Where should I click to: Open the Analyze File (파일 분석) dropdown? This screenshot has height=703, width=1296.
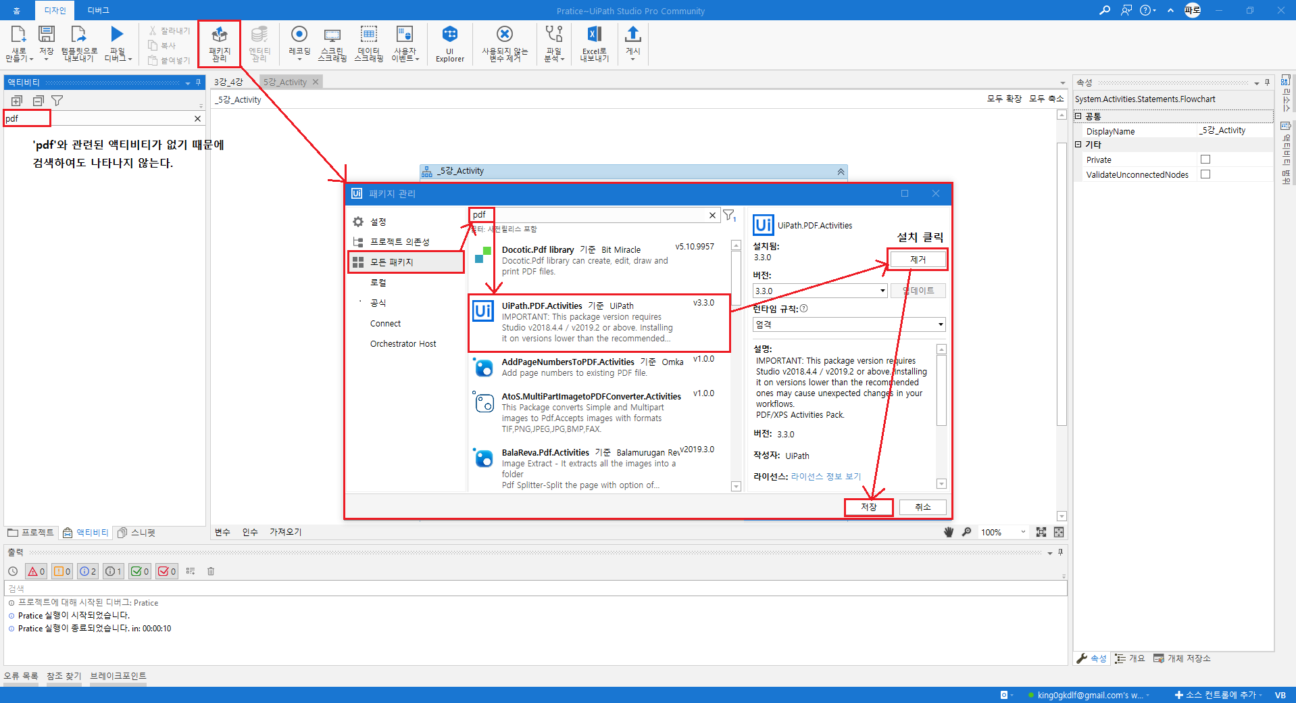pos(554,43)
